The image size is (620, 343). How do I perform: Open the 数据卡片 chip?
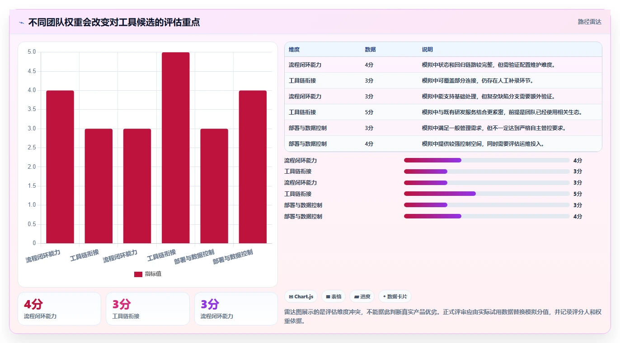[395, 297]
